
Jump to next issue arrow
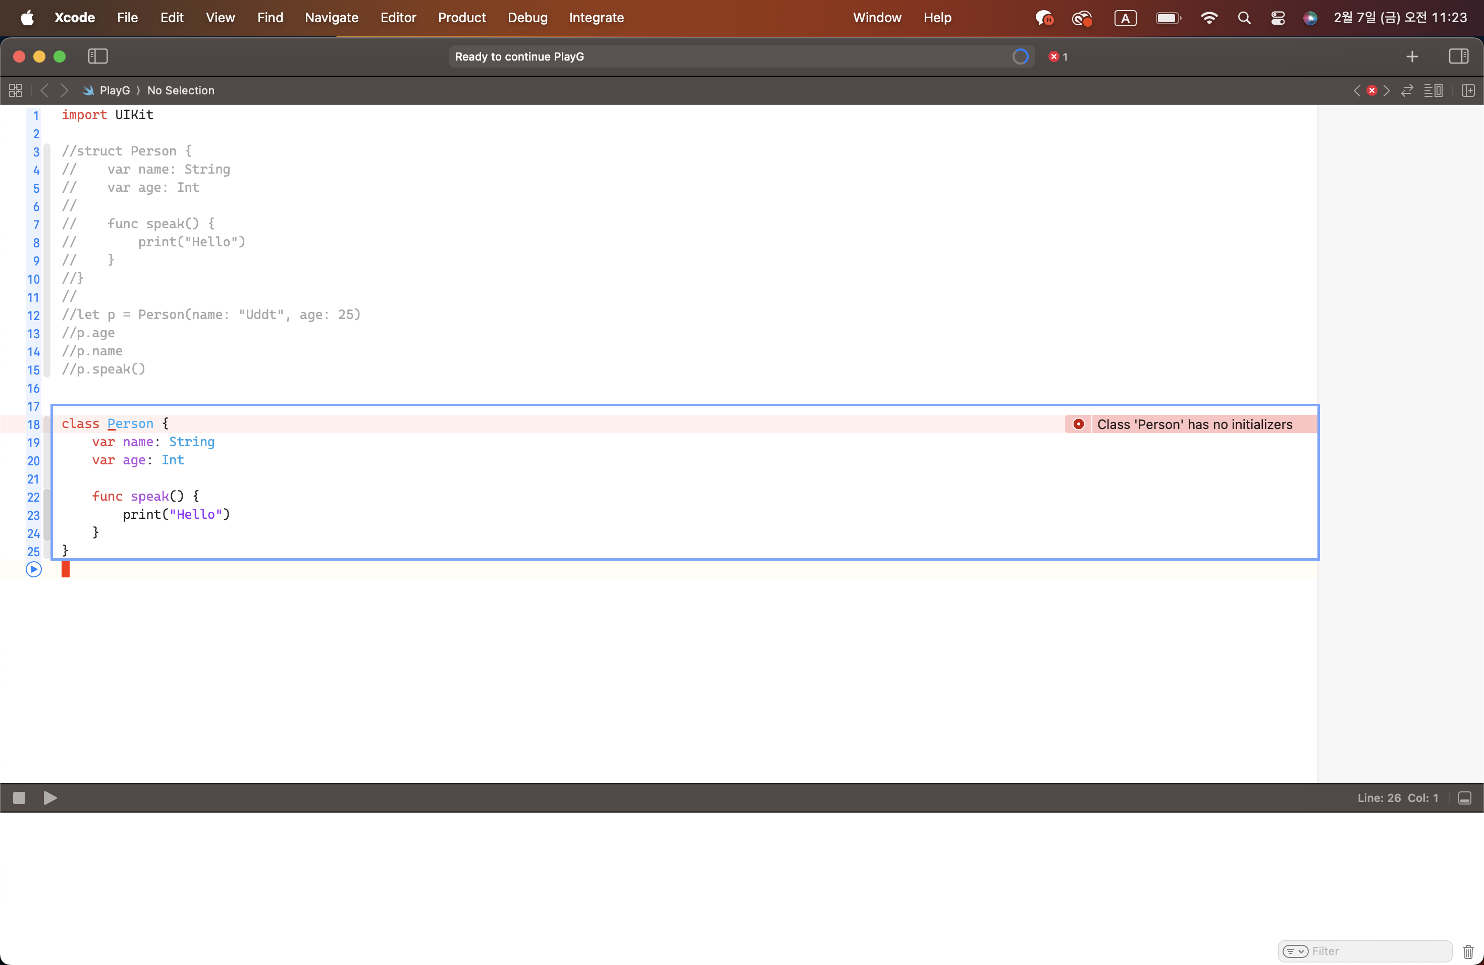[1387, 90]
